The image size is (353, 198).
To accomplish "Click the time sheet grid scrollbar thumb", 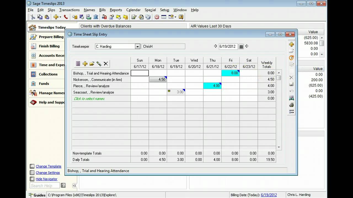I will pos(279,78).
